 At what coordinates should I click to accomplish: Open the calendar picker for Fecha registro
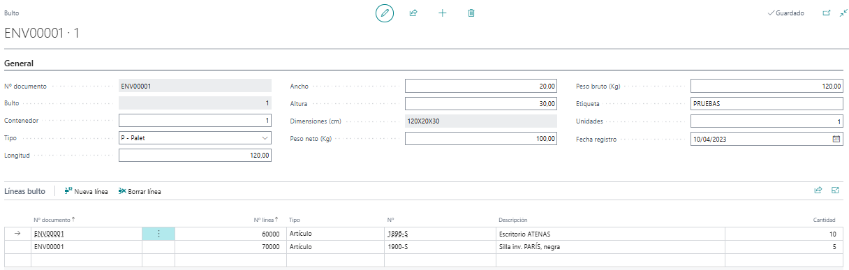[x=836, y=139]
